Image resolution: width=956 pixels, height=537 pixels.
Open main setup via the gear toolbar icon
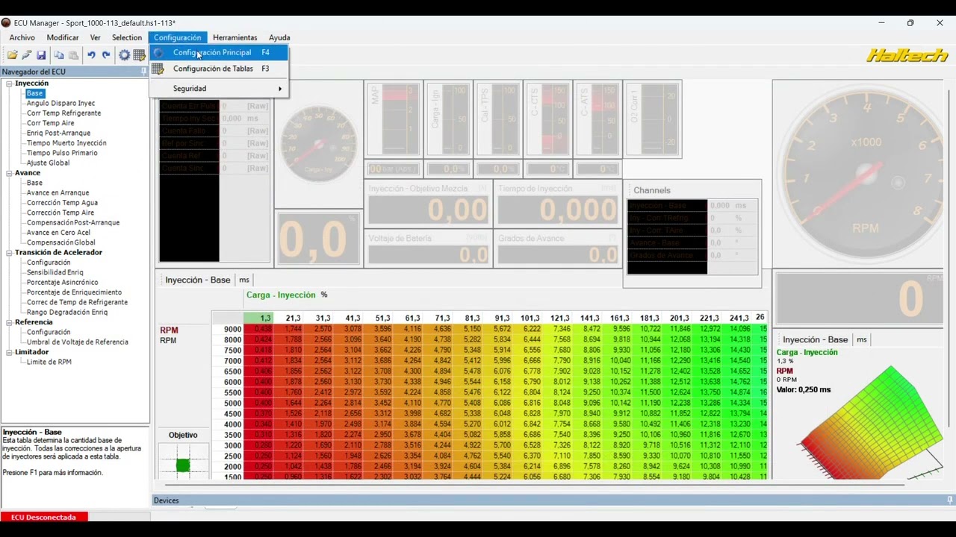point(124,55)
